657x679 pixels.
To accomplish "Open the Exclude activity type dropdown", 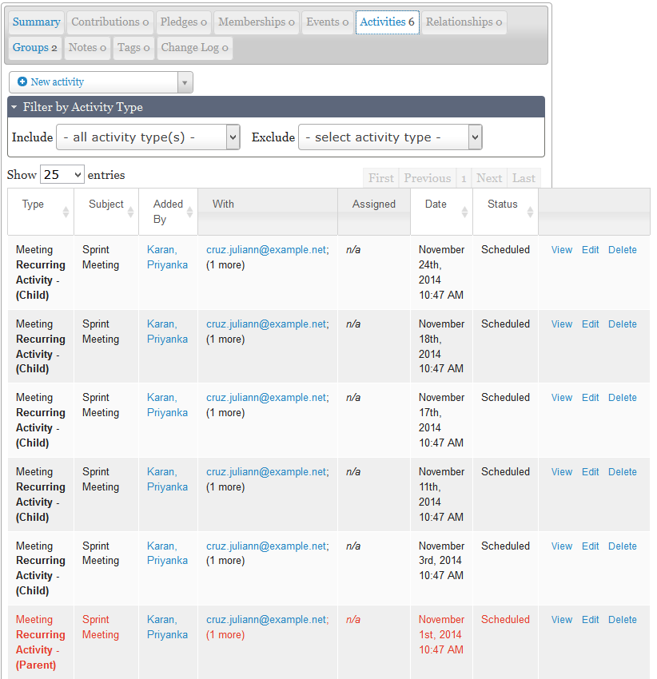I will pyautogui.click(x=390, y=137).
